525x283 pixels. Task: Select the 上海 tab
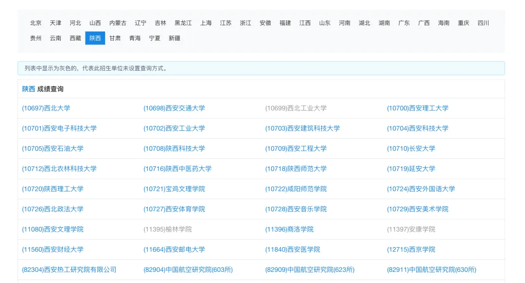click(206, 23)
